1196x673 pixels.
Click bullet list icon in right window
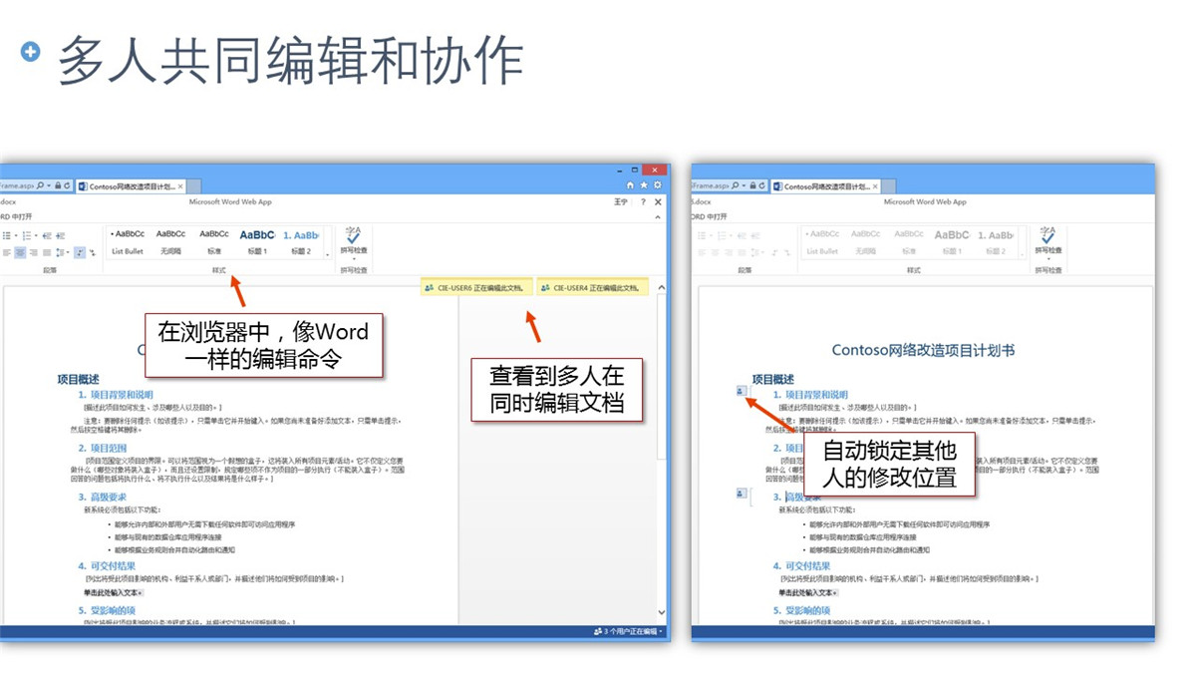[702, 235]
